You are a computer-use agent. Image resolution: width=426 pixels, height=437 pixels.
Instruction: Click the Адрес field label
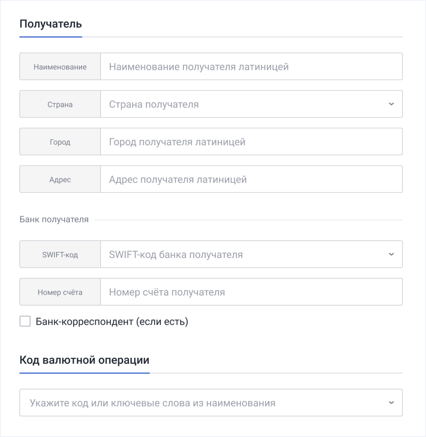click(60, 179)
